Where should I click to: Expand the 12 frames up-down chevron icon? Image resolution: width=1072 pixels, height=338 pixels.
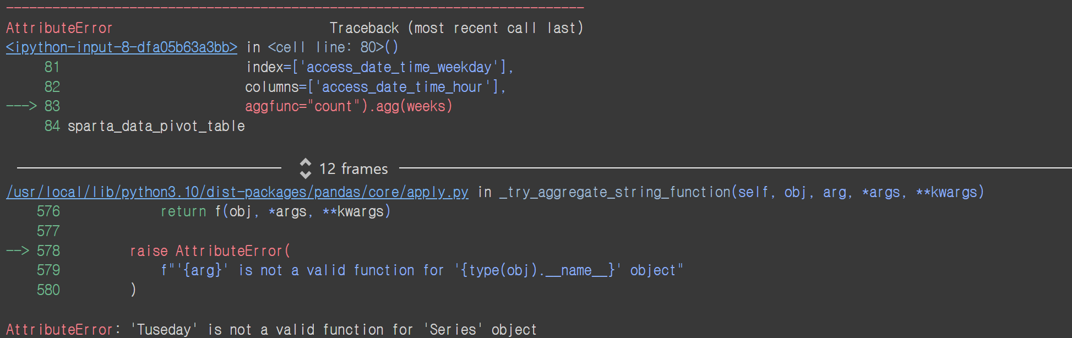(306, 168)
